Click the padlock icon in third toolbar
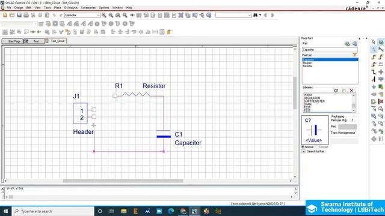This screenshot has width=385, height=216. point(169,32)
